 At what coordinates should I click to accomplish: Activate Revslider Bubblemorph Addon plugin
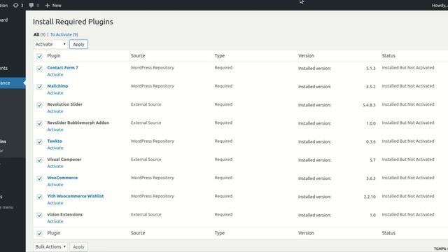pos(55,129)
